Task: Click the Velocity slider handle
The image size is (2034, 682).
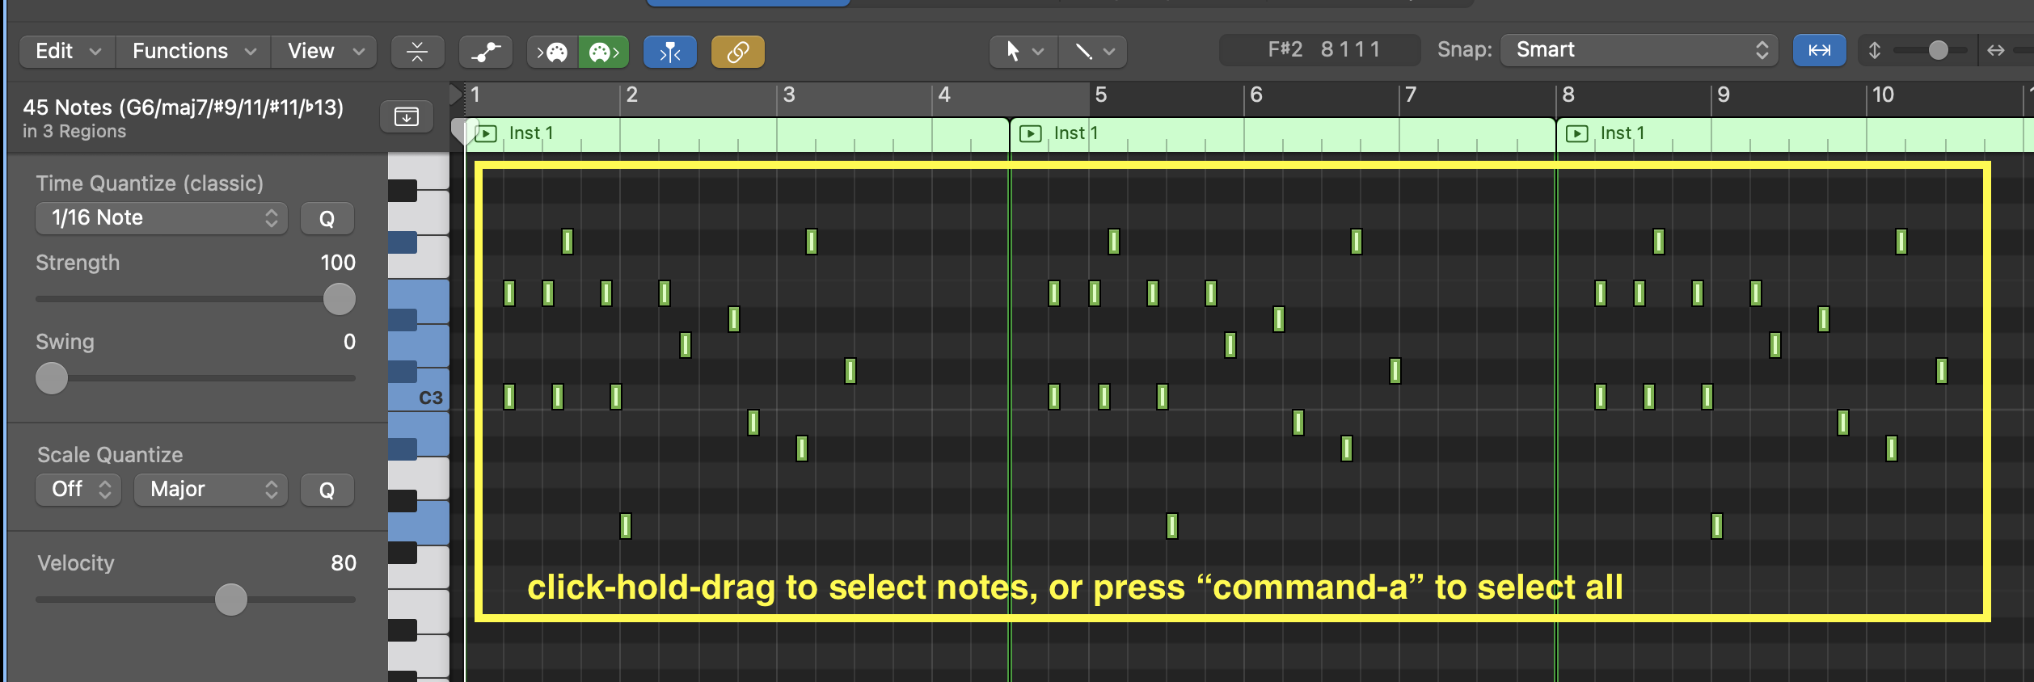Action: click(231, 600)
